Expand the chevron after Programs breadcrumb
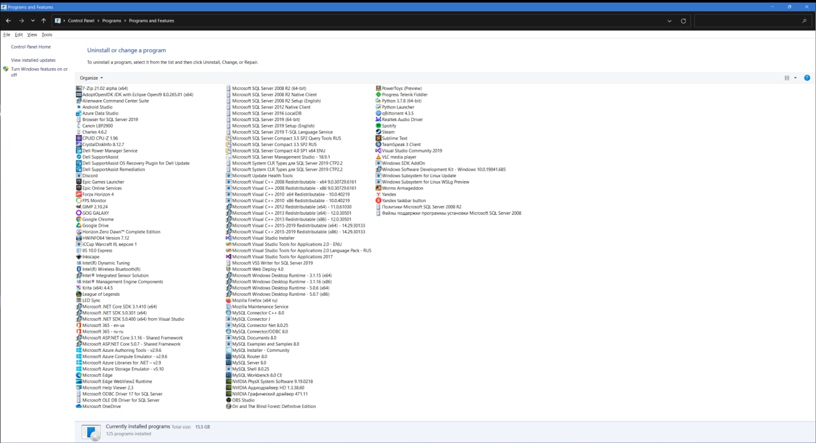The width and height of the screenshot is (816, 443). (x=125, y=21)
